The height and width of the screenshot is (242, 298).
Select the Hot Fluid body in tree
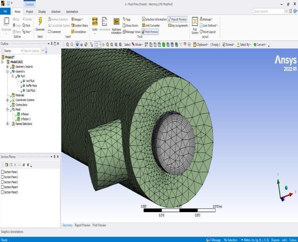pyautogui.click(x=30, y=81)
